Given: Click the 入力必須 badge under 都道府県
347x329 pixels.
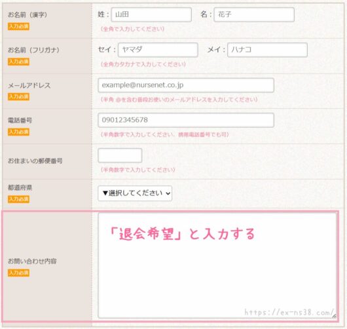Looking at the screenshot, I should 18,199.
